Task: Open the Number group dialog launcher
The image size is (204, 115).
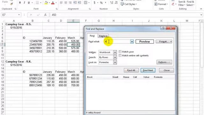Action: [118, 9]
